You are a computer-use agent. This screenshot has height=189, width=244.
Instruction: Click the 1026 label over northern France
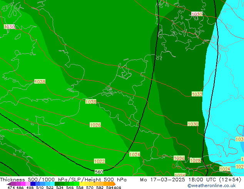coord(95,125)
